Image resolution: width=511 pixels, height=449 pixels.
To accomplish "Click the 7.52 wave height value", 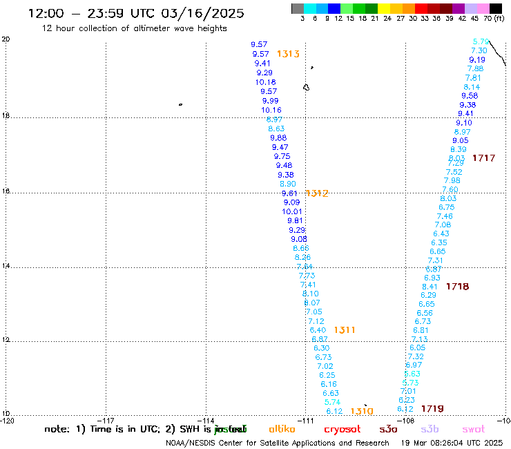I will click(x=454, y=172).
